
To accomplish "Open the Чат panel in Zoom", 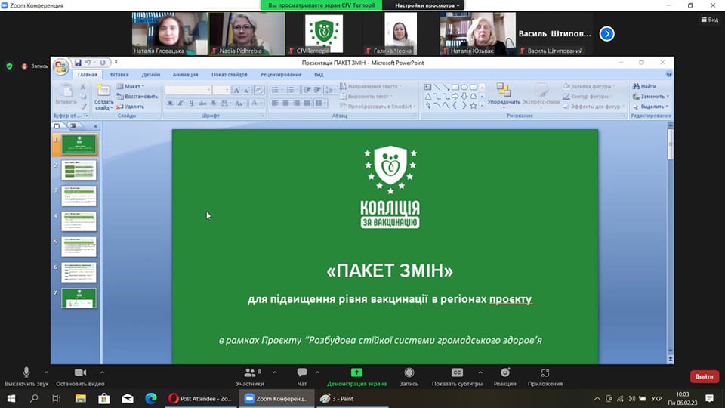I will 302,376.
